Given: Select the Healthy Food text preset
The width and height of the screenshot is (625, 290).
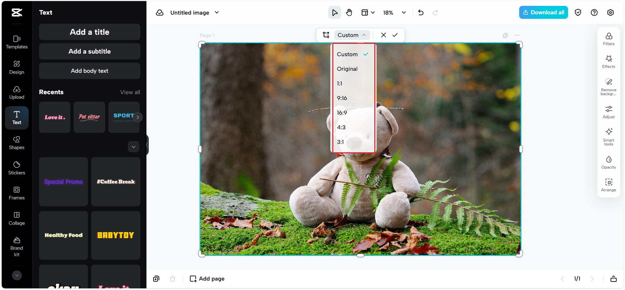Looking at the screenshot, I should (x=63, y=235).
